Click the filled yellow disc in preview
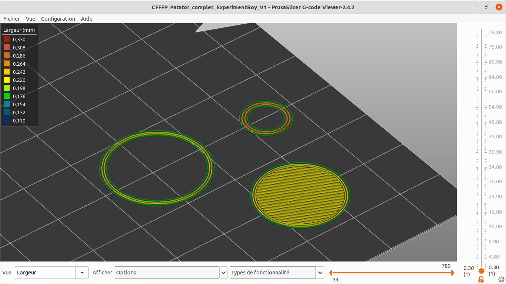 [300, 195]
